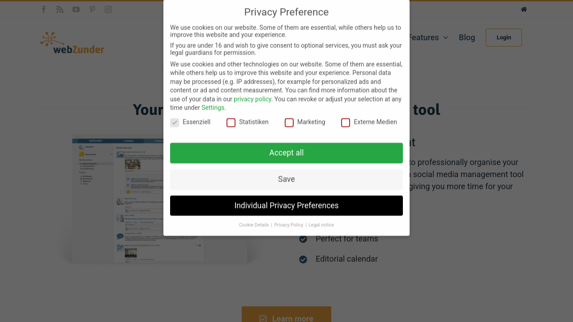
Task: Click the Login button
Action: tap(504, 38)
